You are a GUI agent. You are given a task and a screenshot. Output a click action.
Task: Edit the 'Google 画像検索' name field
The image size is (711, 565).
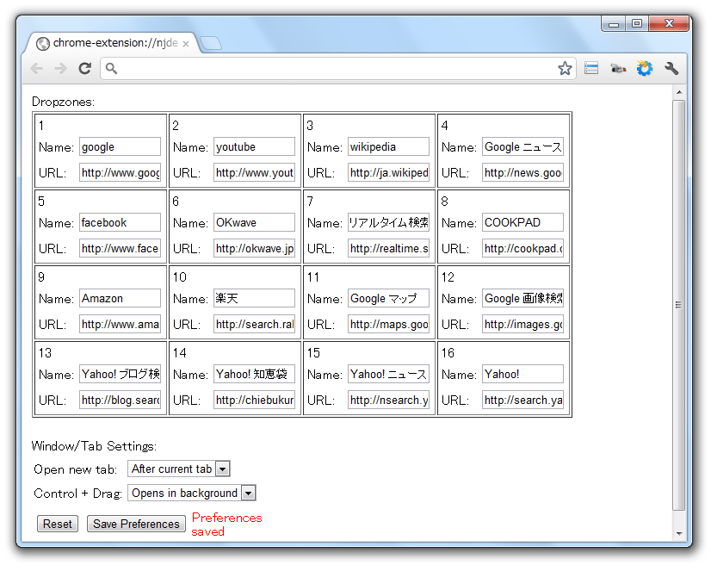click(522, 298)
